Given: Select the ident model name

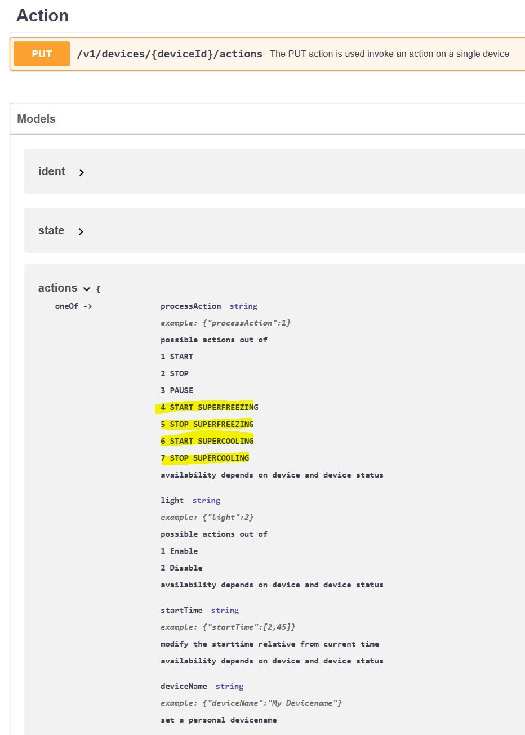Looking at the screenshot, I should click(52, 171).
